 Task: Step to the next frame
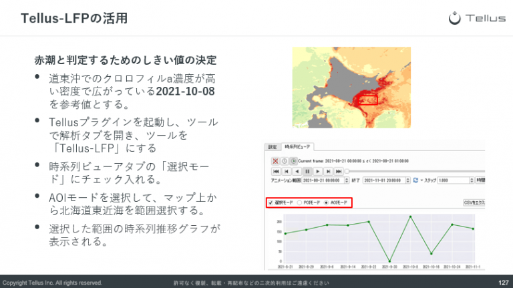tap(328, 171)
